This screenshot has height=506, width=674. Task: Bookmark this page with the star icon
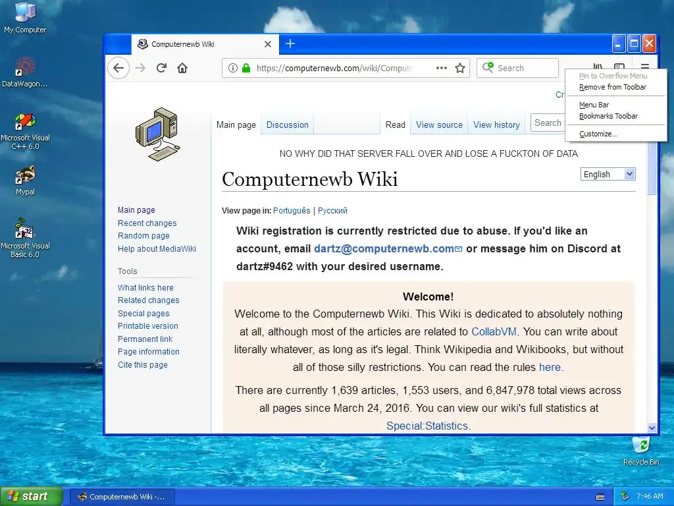[x=460, y=68]
